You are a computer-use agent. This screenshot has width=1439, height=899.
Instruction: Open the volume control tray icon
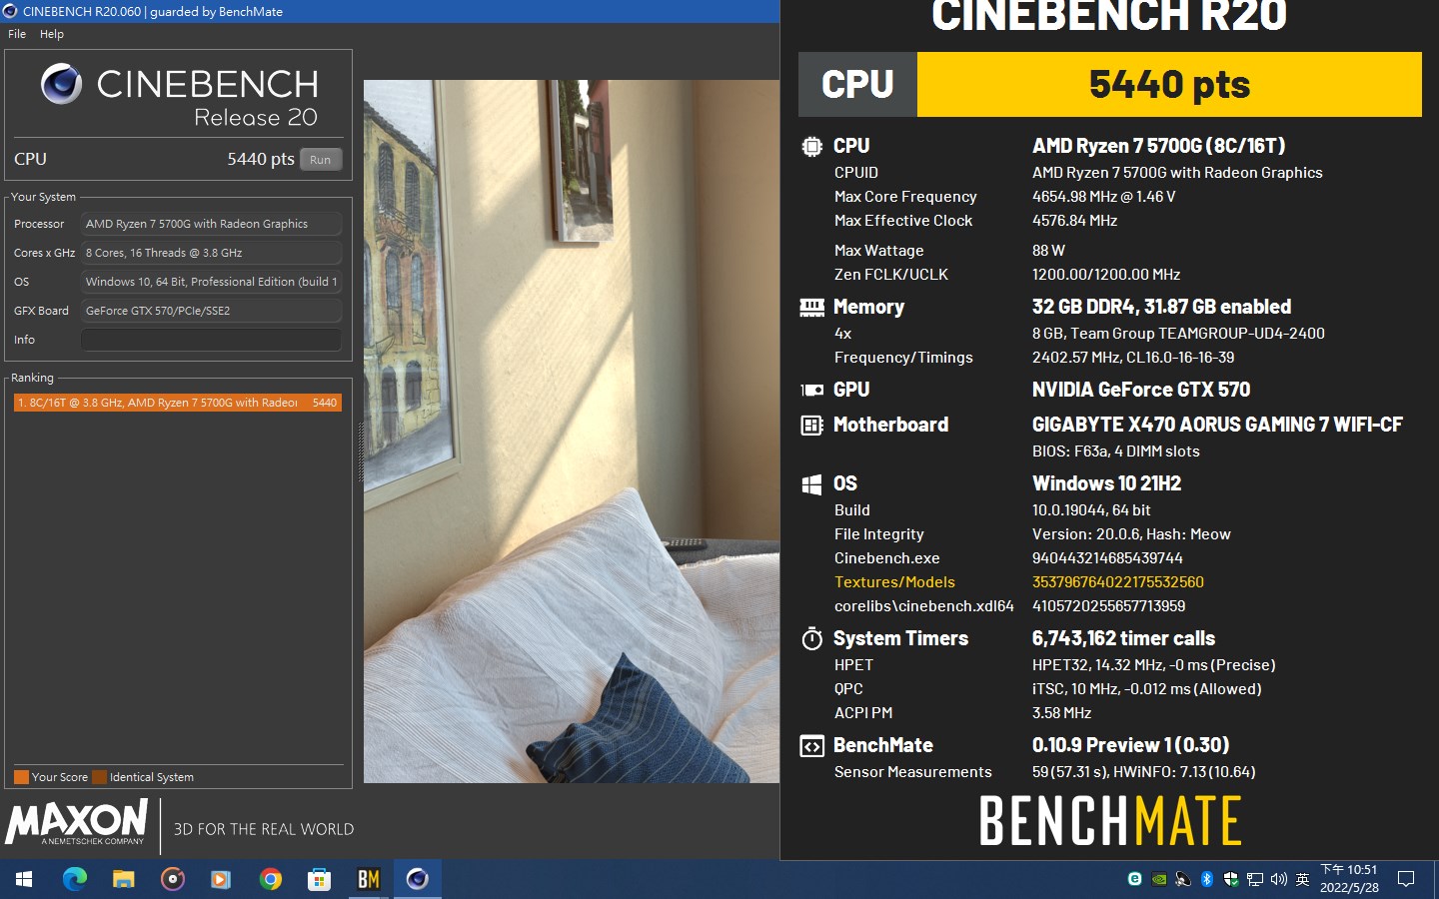pos(1278,879)
